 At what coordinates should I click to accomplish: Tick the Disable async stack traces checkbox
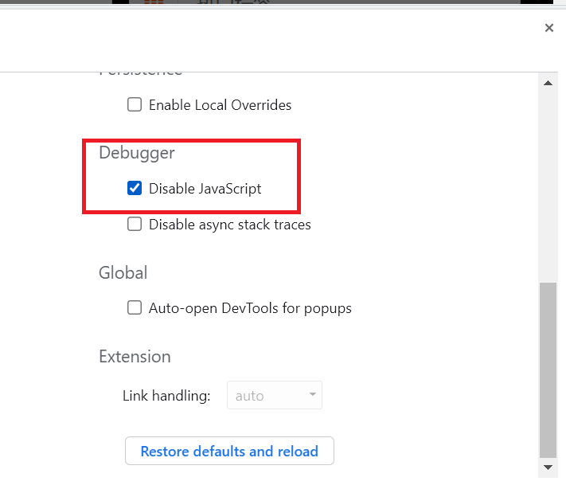click(x=135, y=225)
